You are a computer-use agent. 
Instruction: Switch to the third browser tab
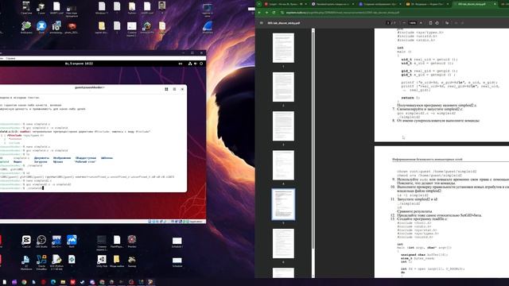379,4
